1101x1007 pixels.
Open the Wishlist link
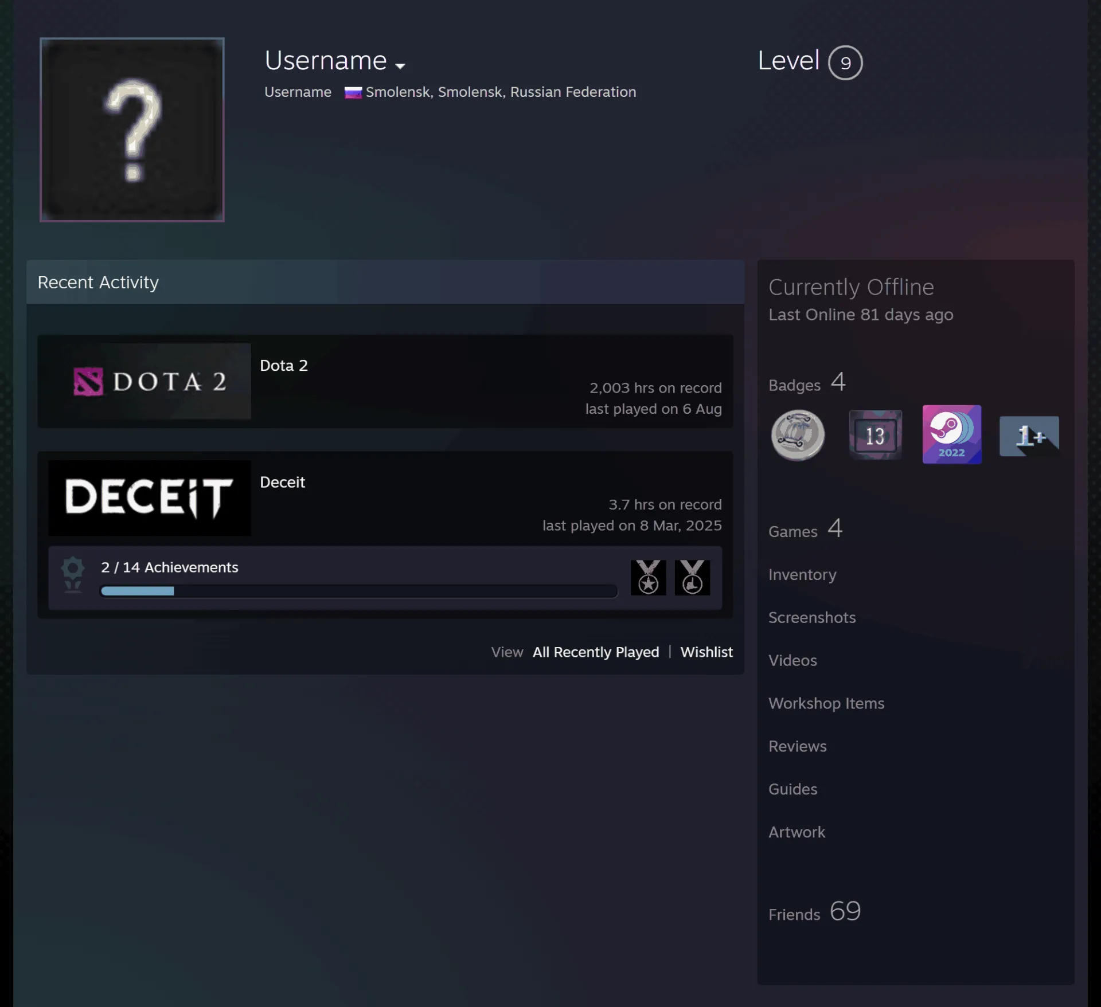click(706, 652)
